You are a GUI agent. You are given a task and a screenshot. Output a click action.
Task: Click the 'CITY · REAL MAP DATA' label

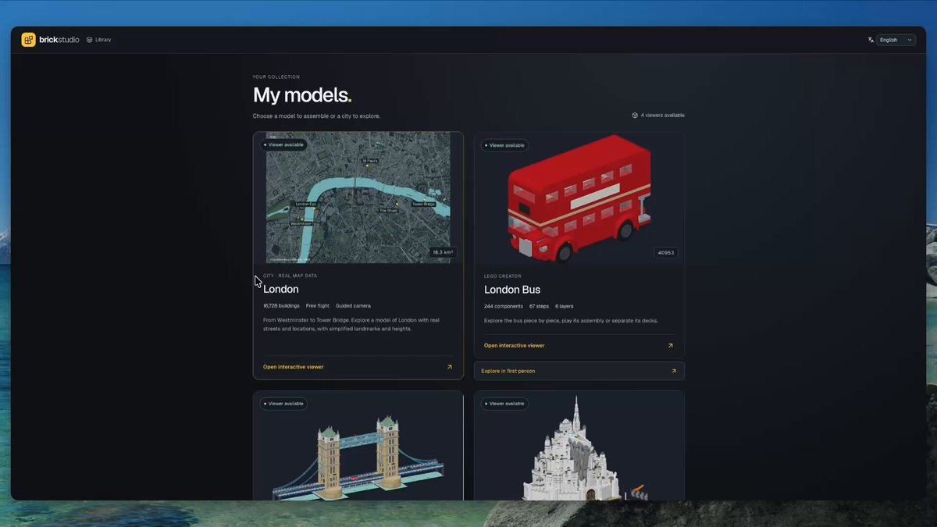click(x=290, y=276)
